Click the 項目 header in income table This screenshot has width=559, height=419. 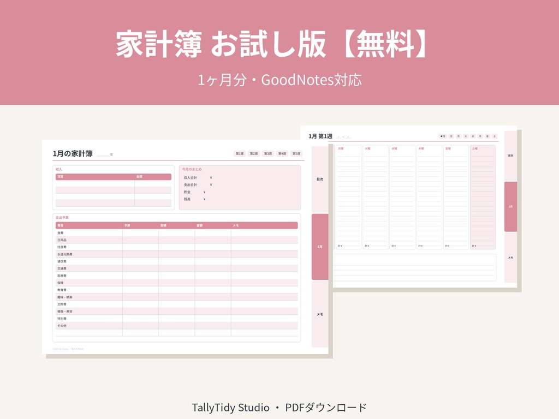pos(61,177)
